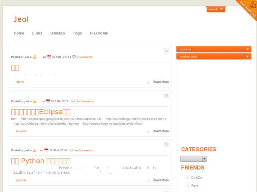Close the Python post box
Viewport: 257px width, 192px height.
(167, 144)
